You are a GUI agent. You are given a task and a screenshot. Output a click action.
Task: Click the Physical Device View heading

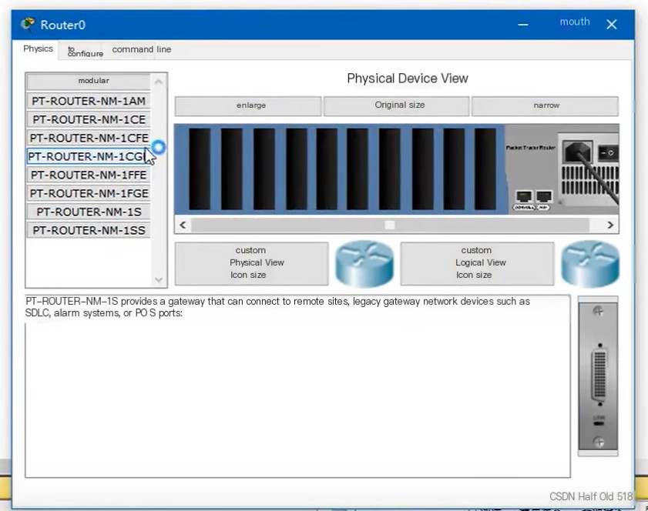(408, 78)
